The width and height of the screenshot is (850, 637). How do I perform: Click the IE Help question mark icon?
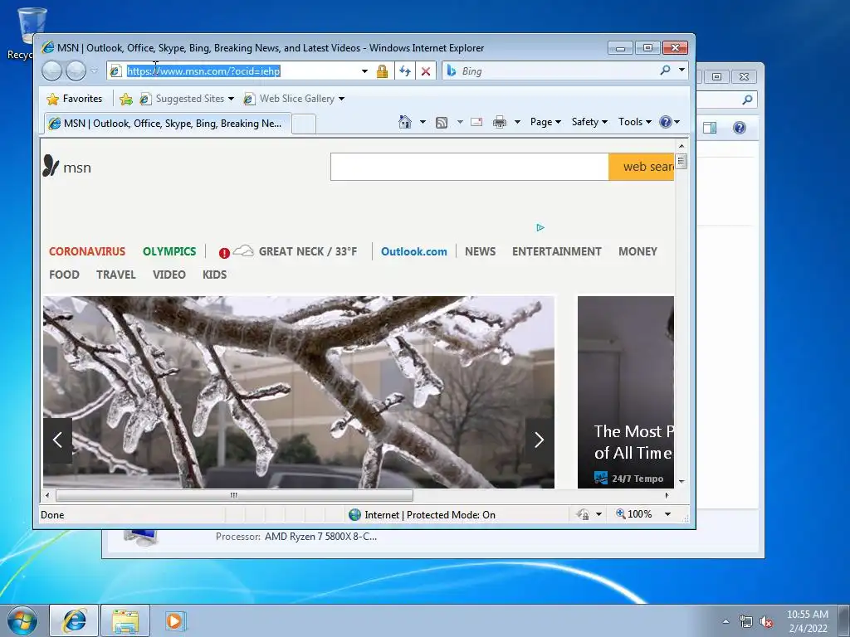coord(666,122)
